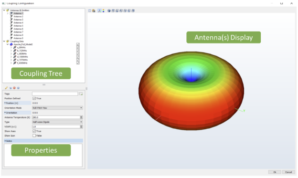Click the antenna icon beside Antenna 4
The image size is (298, 178).
point(11,22)
